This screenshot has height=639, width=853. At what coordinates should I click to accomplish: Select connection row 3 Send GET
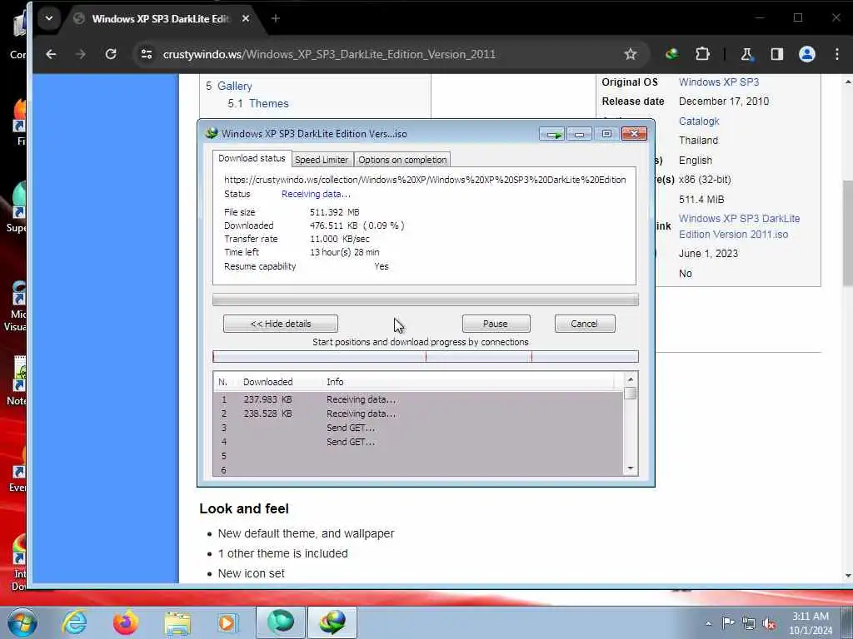coord(418,428)
